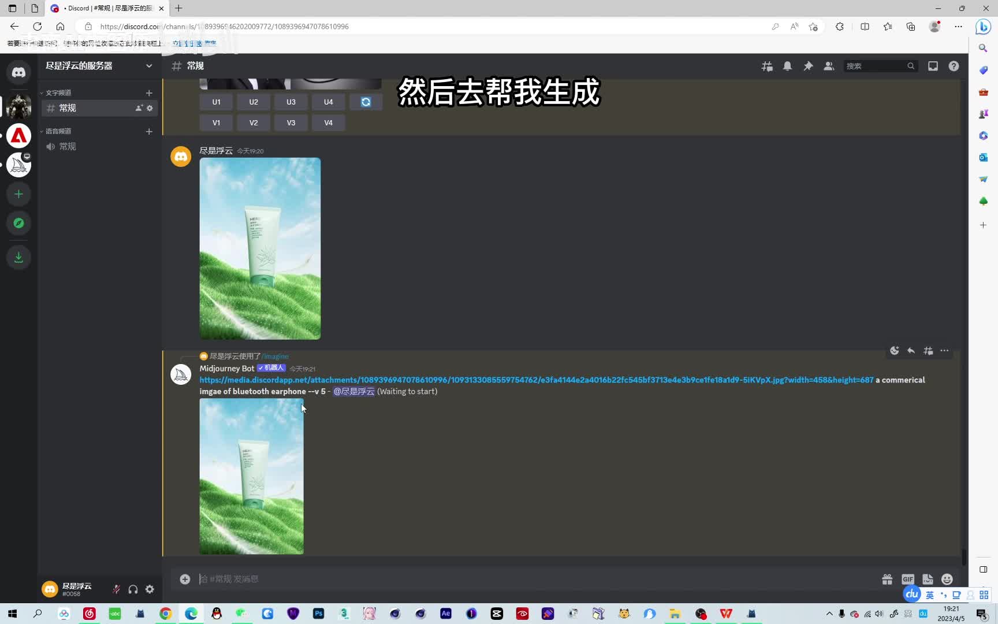Open notification settings bell icon
Viewport: 998px width, 624px height.
[x=787, y=66]
